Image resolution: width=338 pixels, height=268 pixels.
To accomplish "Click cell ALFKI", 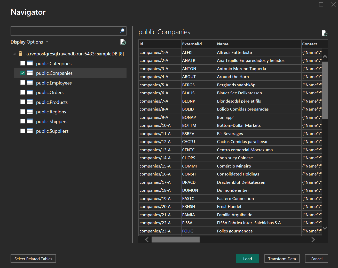I will click(x=199, y=52).
